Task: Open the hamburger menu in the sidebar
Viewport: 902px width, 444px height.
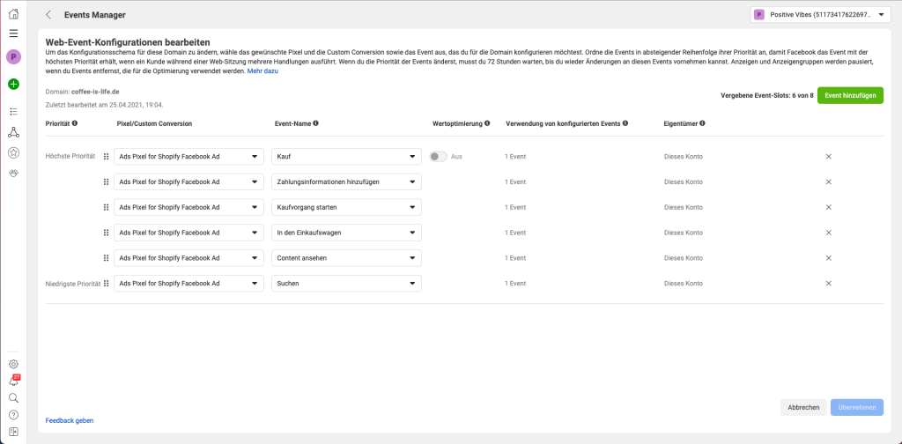Action: point(13,33)
